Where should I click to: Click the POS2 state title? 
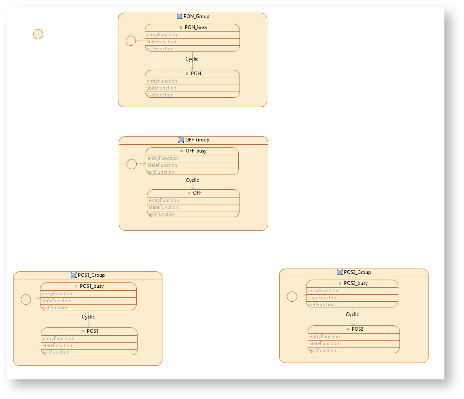click(x=357, y=329)
